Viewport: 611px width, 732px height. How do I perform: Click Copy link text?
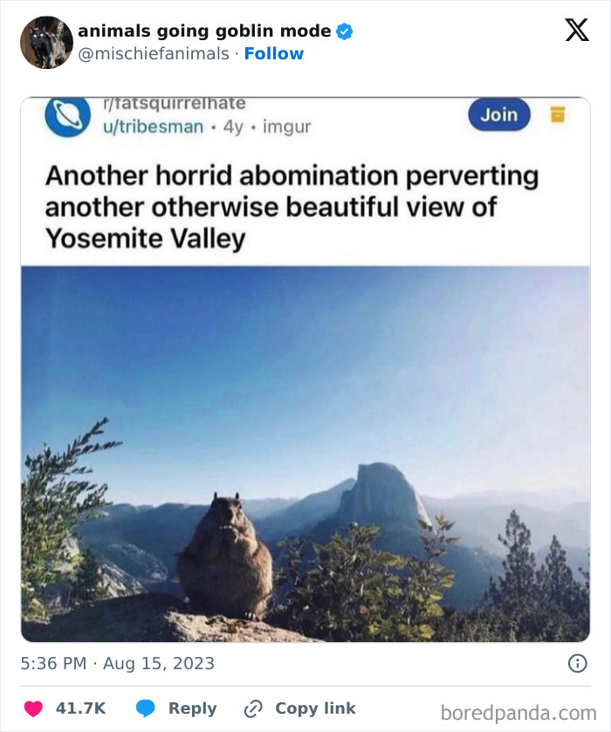click(x=315, y=708)
